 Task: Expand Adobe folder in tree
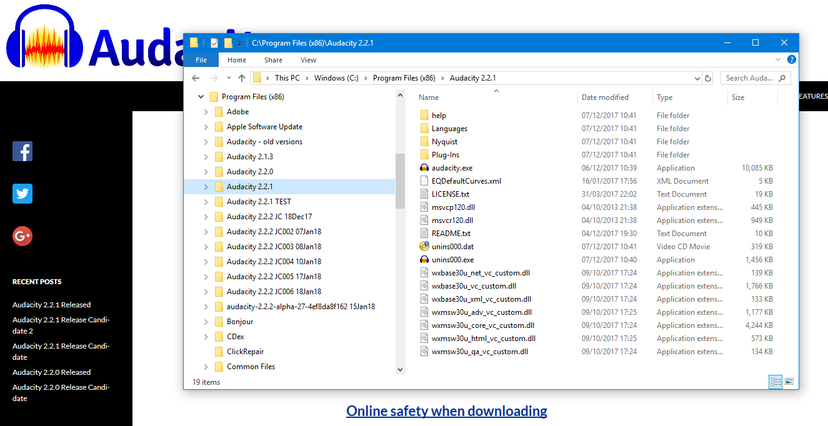click(206, 112)
